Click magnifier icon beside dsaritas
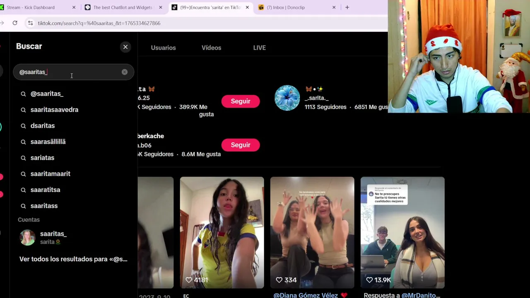The image size is (530, 298). coord(23,126)
